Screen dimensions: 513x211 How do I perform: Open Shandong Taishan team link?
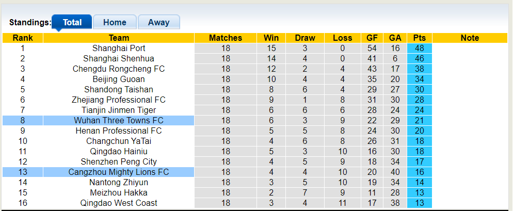click(119, 90)
